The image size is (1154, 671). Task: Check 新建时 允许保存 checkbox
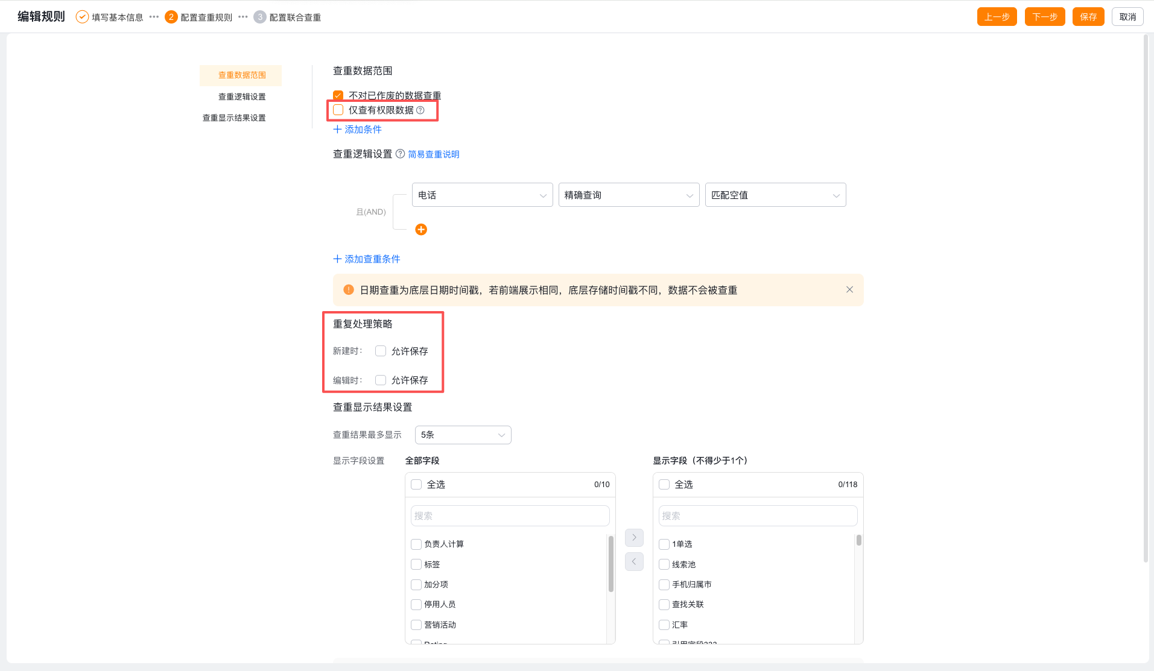(x=381, y=351)
